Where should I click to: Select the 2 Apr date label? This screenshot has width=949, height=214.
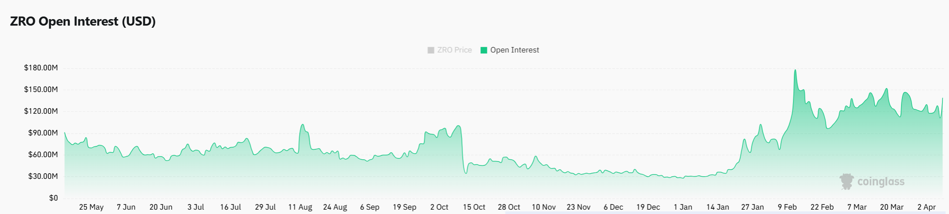click(x=926, y=207)
